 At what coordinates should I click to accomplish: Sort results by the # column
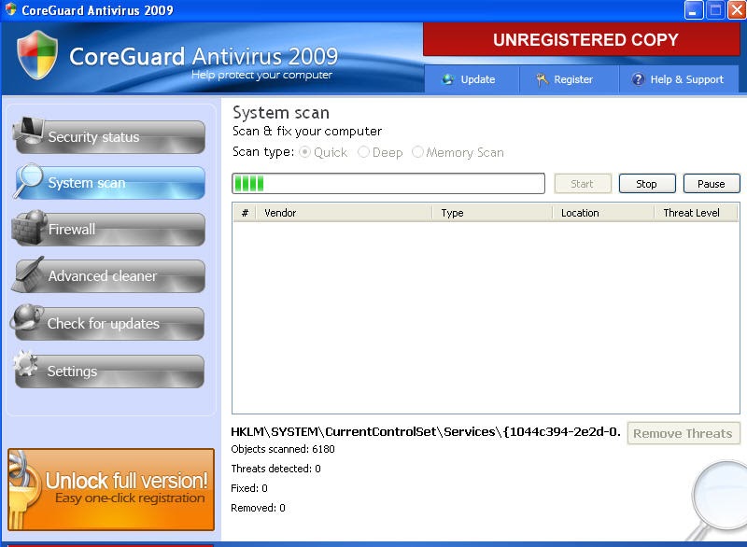[x=245, y=213]
